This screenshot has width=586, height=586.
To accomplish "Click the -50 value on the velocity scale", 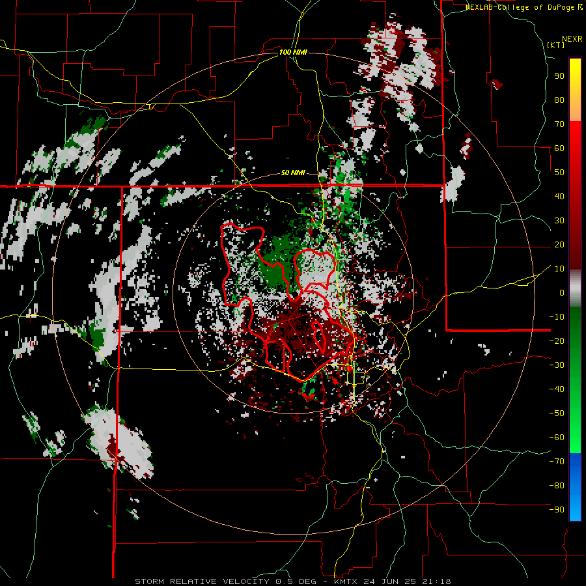I will (x=557, y=413).
